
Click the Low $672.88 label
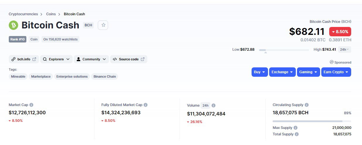pyautogui.click(x=243, y=50)
